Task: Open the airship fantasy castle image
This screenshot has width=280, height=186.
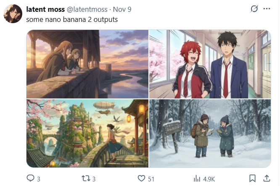Action: (87, 133)
